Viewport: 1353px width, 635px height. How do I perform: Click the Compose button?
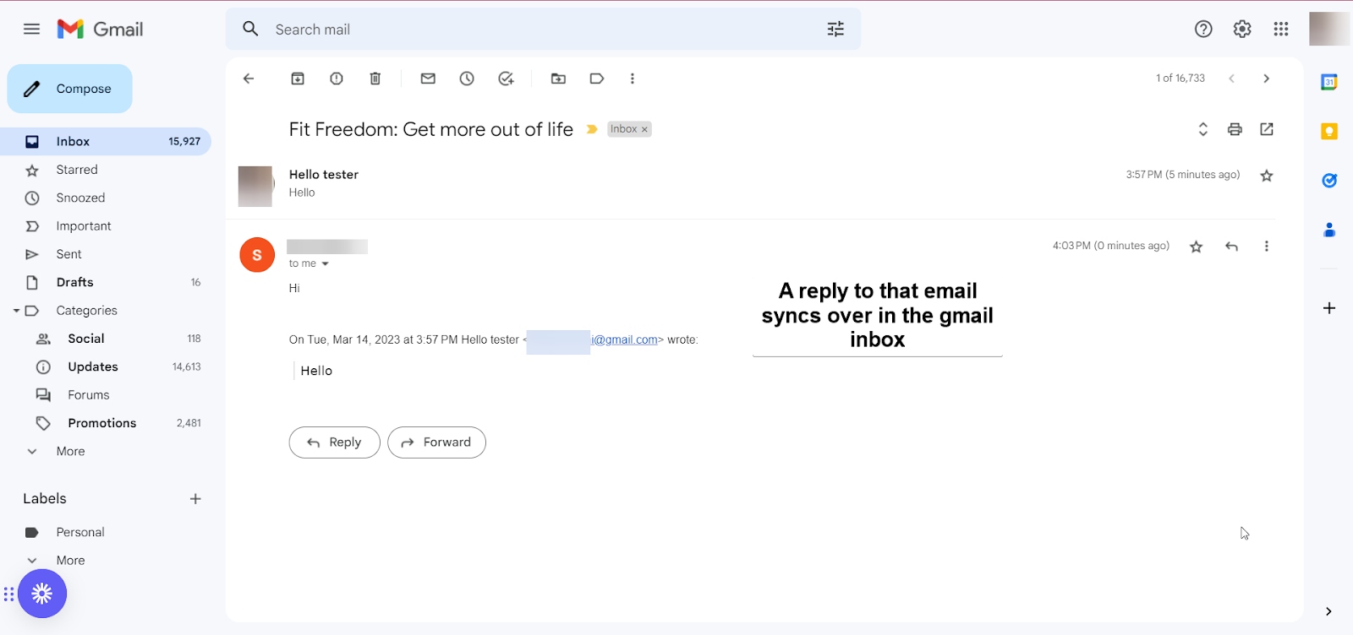(x=70, y=89)
